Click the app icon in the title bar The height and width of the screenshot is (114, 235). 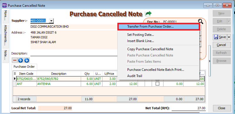coord(4,6)
